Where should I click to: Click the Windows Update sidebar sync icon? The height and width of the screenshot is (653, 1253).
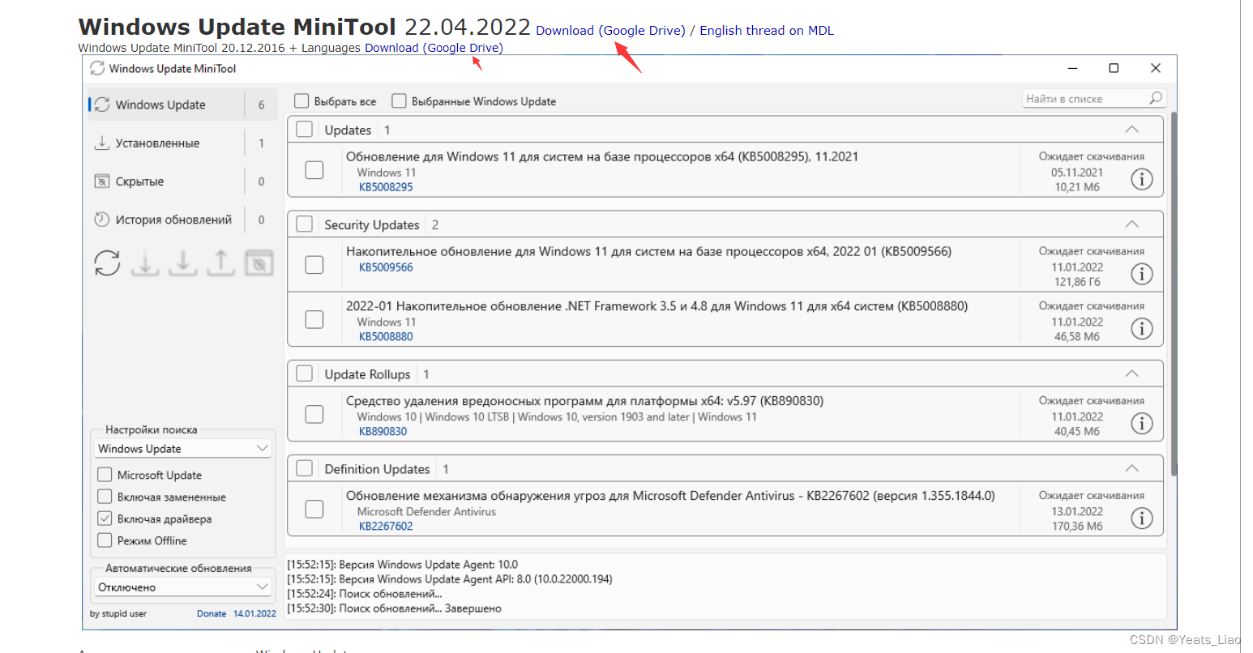pos(102,105)
